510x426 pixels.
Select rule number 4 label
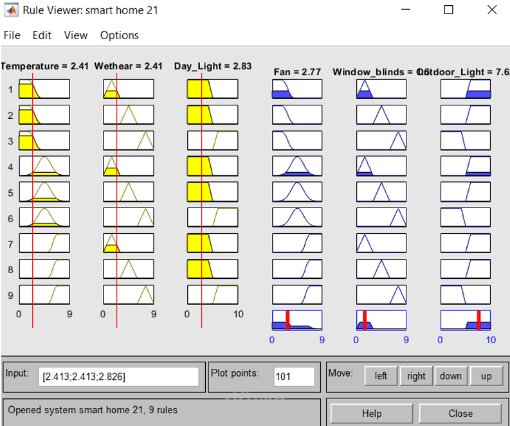[10, 167]
